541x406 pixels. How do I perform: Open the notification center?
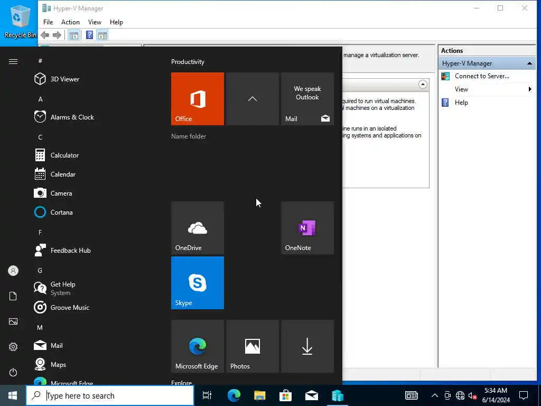coord(524,395)
